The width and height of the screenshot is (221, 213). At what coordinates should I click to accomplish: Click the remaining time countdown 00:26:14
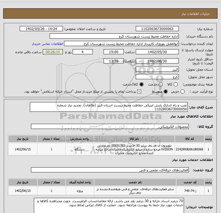click(53, 52)
